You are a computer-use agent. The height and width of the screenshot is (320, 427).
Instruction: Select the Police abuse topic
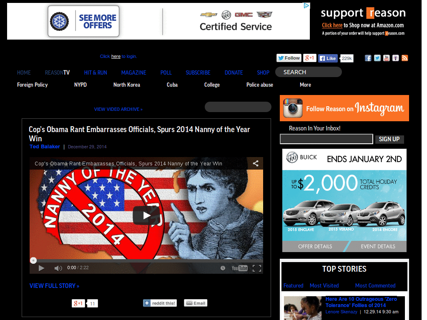click(259, 85)
